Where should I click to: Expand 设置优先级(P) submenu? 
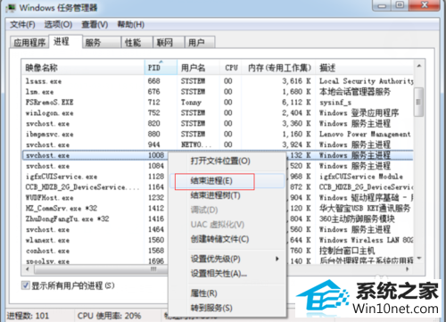pyautogui.click(x=227, y=259)
